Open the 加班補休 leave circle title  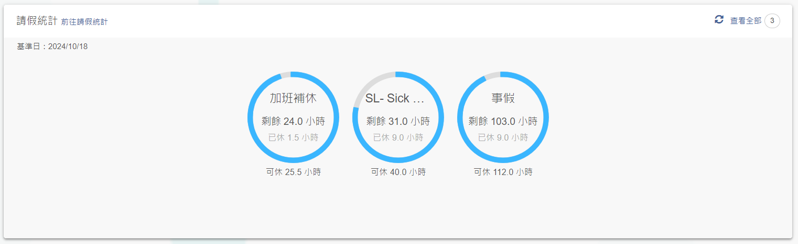coord(293,98)
